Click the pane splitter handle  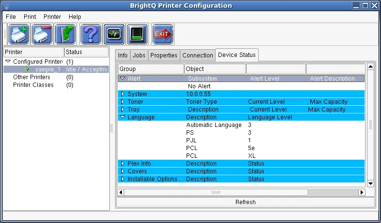[x=111, y=128]
